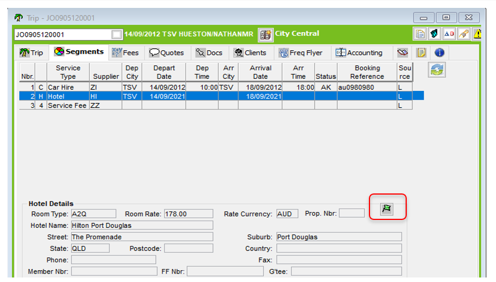Open the Freq Flyer tab
This screenshot has width=496, height=282.
coord(300,52)
